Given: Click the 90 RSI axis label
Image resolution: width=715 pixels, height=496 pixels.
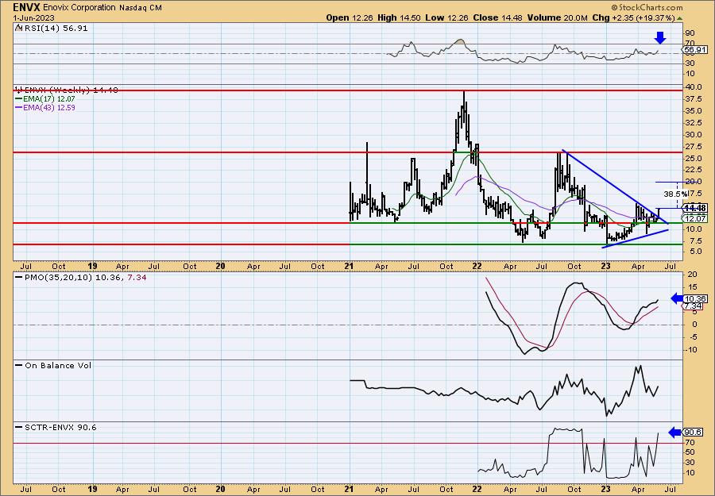Looking at the screenshot, I should tap(690, 33).
